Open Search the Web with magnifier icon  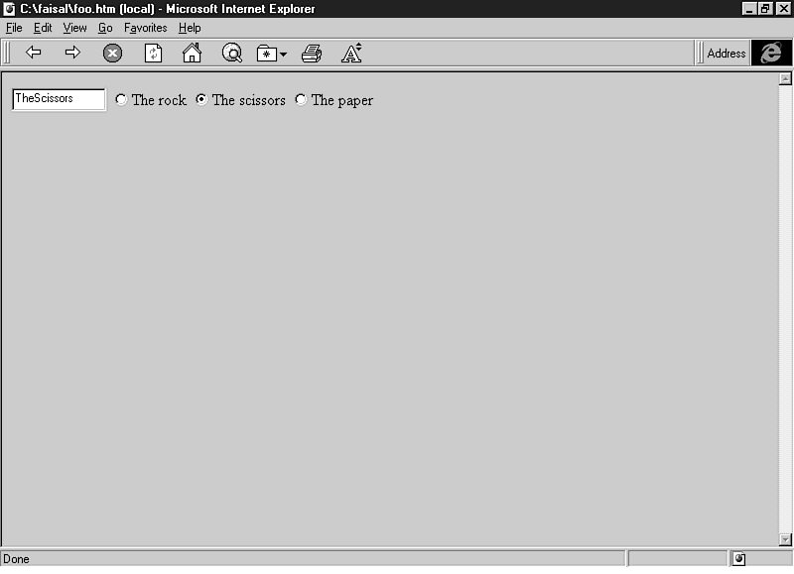pyautogui.click(x=232, y=53)
